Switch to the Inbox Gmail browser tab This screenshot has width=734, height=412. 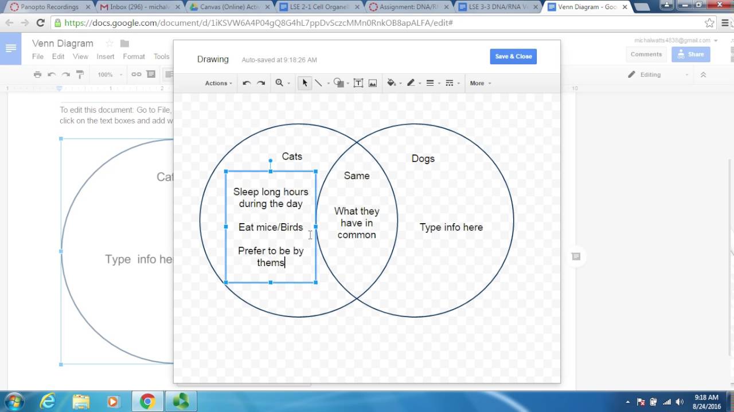pos(136,7)
